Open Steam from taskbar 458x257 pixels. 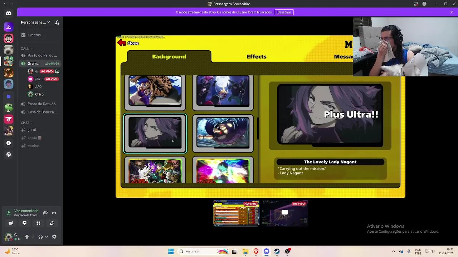[x=277, y=251]
